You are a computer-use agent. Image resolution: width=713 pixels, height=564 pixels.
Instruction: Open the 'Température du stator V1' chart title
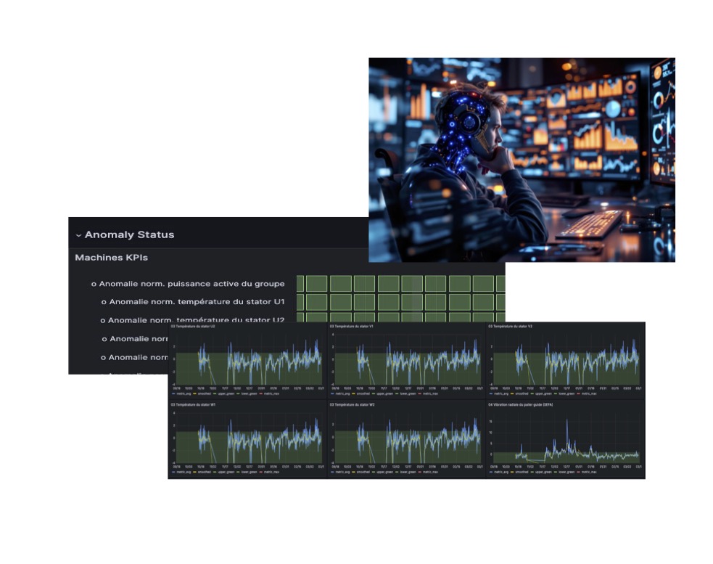pyautogui.click(x=352, y=327)
